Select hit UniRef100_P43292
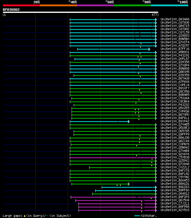 click(175, 105)
